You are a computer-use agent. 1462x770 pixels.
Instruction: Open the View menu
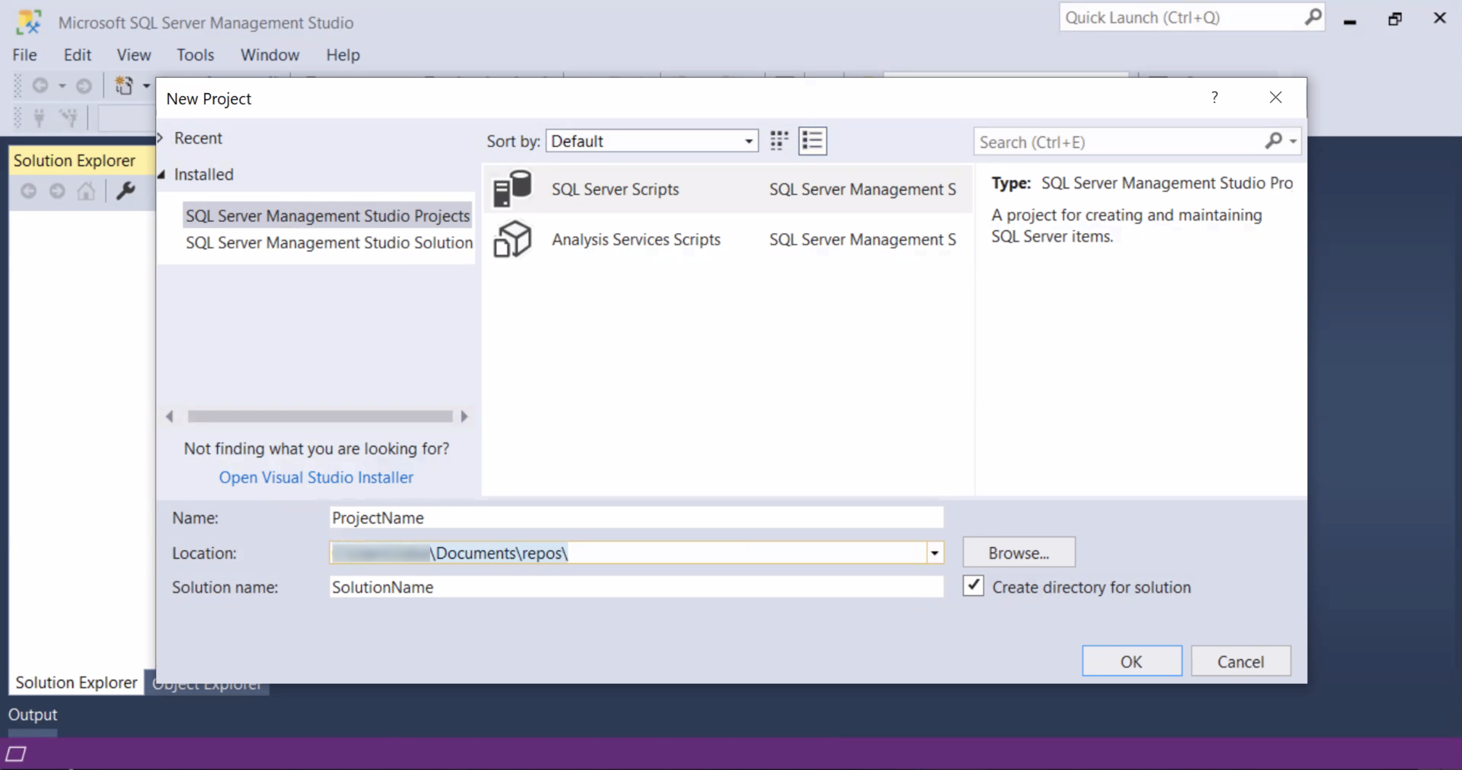tap(134, 55)
